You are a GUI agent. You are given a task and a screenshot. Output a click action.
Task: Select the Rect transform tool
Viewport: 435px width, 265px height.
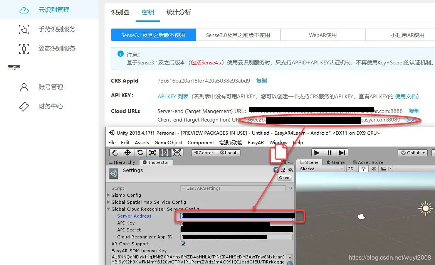click(x=165, y=153)
